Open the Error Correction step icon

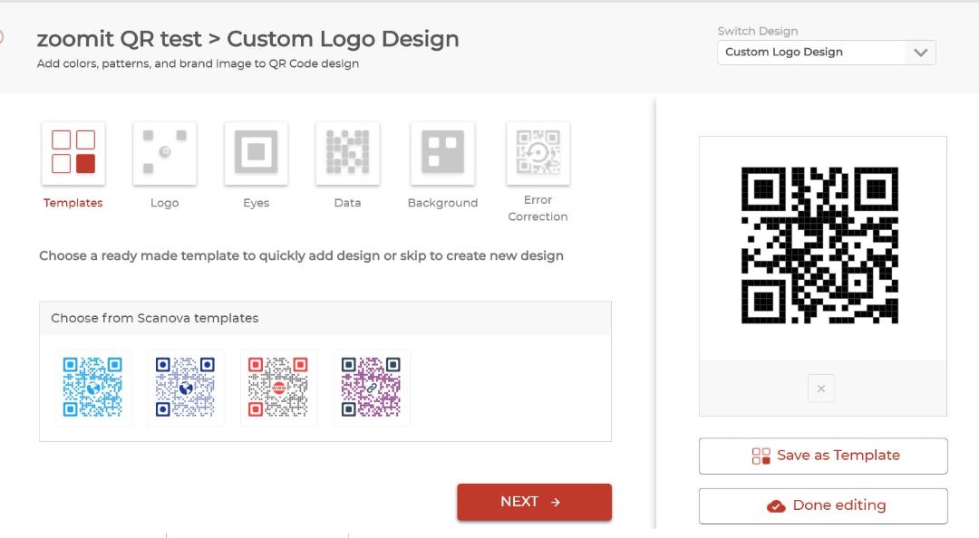click(538, 153)
